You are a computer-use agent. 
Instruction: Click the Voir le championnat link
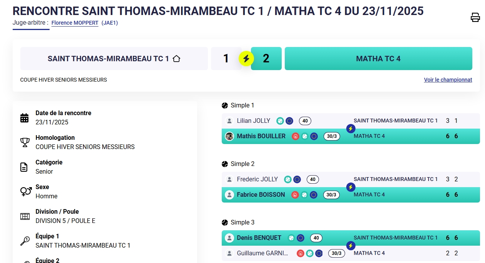point(448,80)
